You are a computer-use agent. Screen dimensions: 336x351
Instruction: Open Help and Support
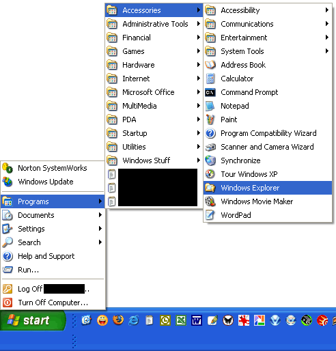pos(53,256)
